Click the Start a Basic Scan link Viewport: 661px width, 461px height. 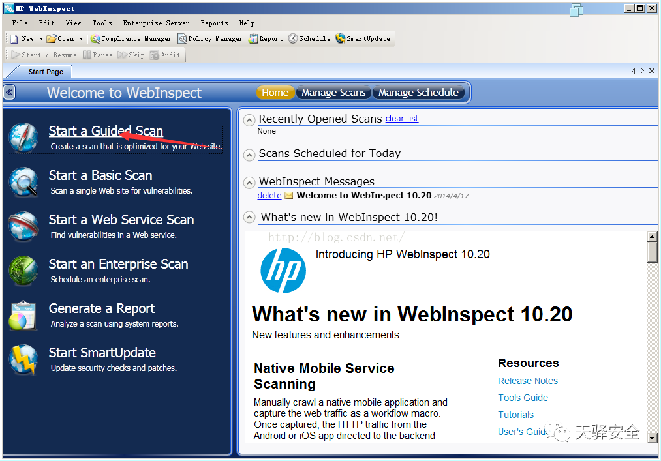coord(100,175)
